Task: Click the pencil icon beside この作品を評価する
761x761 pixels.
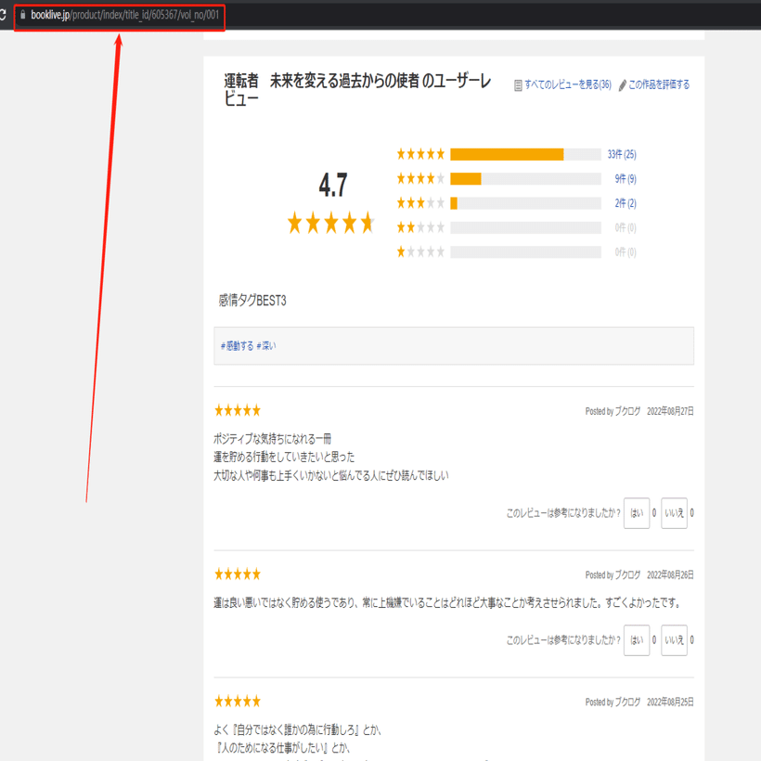Action: (622, 84)
